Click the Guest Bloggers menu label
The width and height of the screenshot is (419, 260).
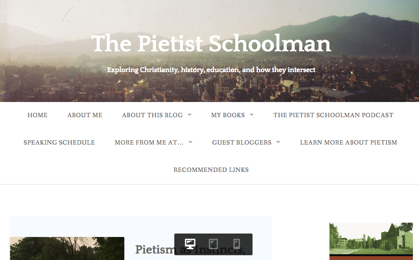coord(242,142)
